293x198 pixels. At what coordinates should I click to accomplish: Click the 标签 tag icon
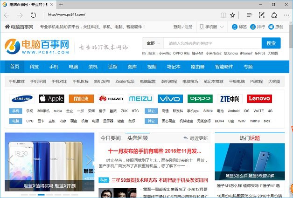235,27
